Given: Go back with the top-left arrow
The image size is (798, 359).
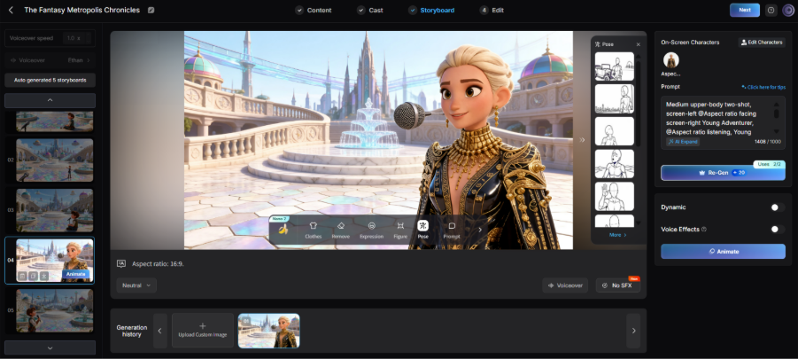Looking at the screenshot, I should tap(12, 10).
